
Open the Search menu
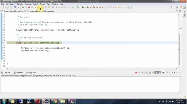tap(36, 4)
